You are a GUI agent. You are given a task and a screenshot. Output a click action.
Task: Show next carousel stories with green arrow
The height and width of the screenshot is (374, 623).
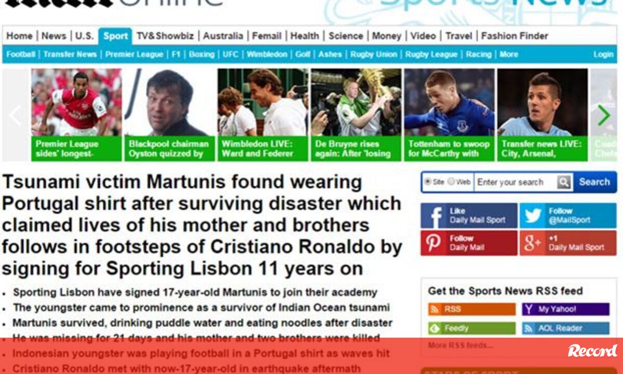[x=603, y=115]
